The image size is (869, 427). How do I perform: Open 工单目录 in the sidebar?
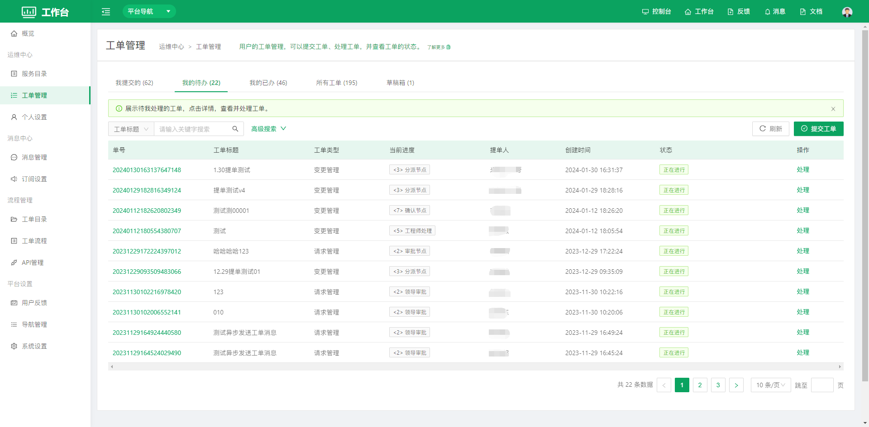tap(45, 219)
